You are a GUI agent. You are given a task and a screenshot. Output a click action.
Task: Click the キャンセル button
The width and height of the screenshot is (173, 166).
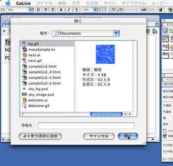tap(99, 136)
